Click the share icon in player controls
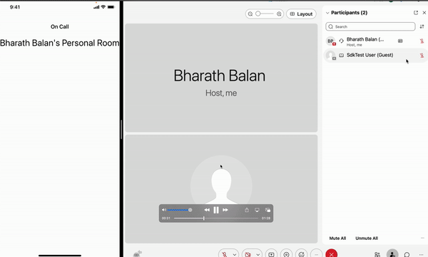The image size is (428, 257). coord(247,210)
